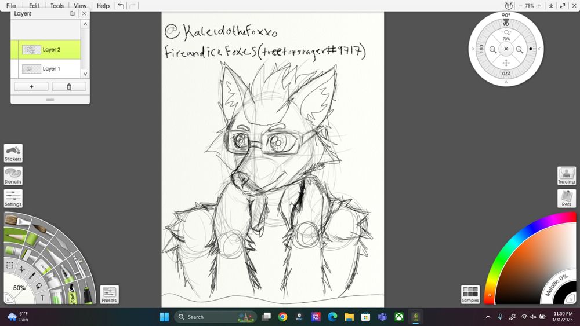Open the color Samples panel
Screen dimensions: 580x326
point(470,294)
